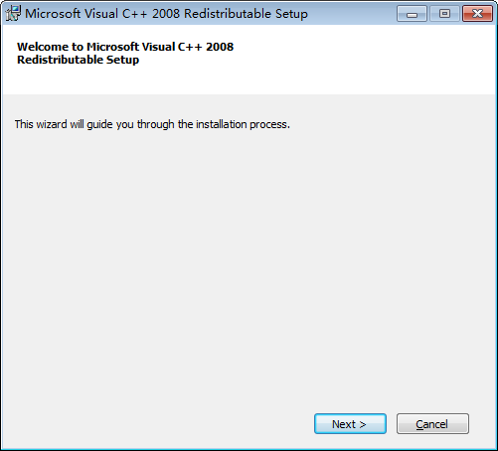This screenshot has width=498, height=451.
Task: Click the white header banner area
Action: 249,60
